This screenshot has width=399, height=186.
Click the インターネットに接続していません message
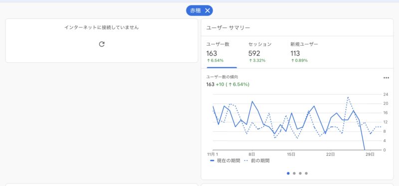pos(102,27)
